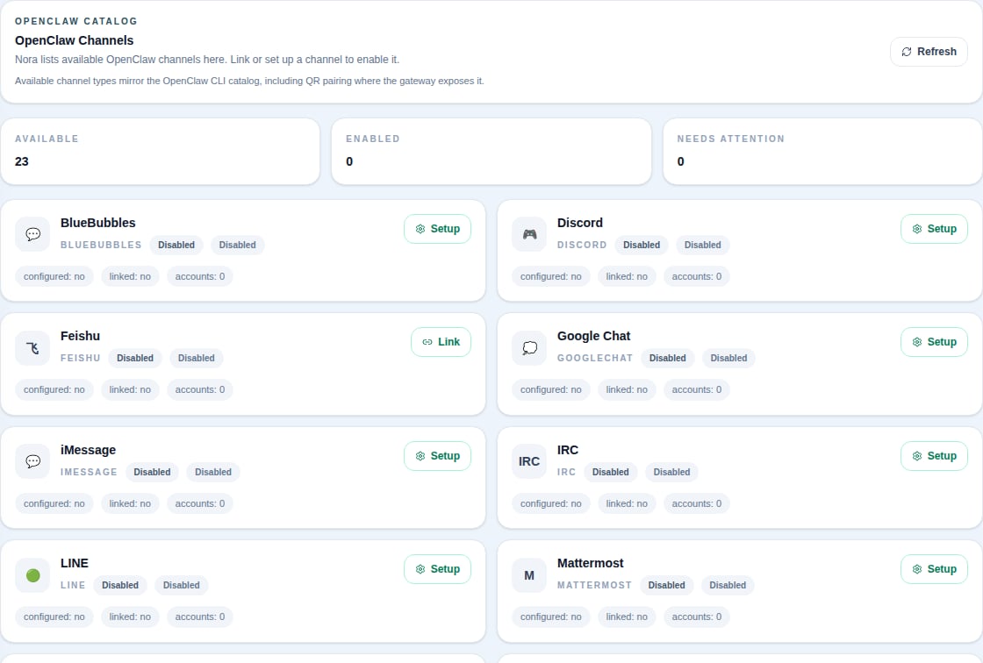Image resolution: width=983 pixels, height=663 pixels.
Task: Click LINE 'accounts: 0' chip
Action: coord(200,617)
